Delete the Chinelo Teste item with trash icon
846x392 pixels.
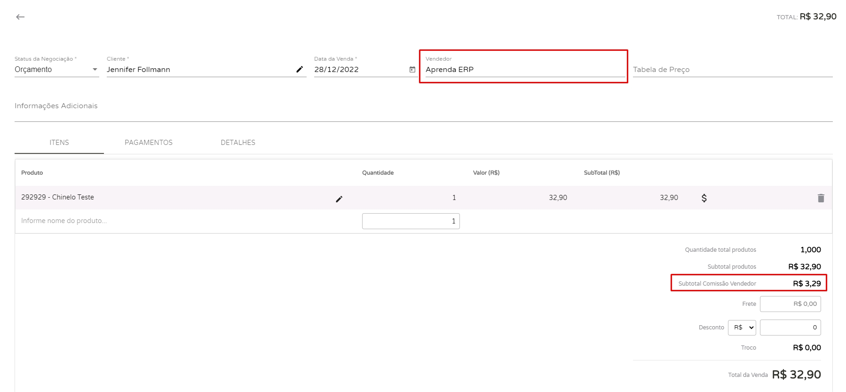pos(821,198)
